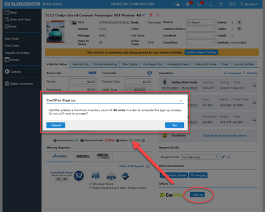Edit vehicle title with the pencil icon

[144, 15]
